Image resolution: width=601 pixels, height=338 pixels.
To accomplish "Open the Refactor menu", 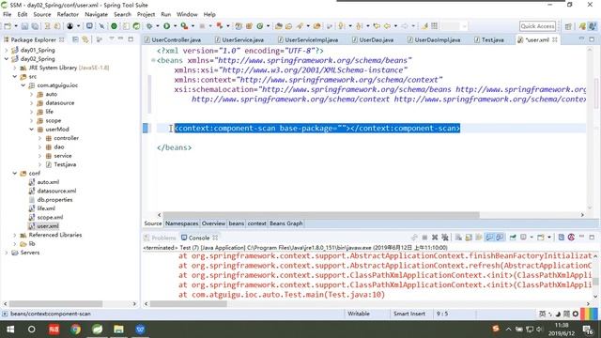I will (68, 14).
